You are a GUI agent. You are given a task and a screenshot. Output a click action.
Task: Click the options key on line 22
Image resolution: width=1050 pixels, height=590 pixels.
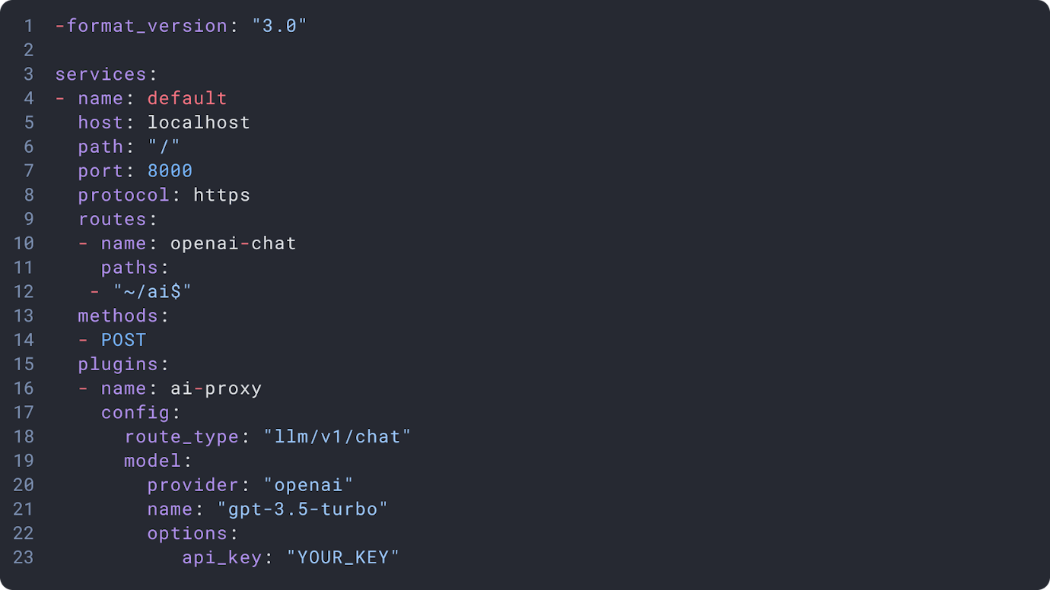[187, 534]
